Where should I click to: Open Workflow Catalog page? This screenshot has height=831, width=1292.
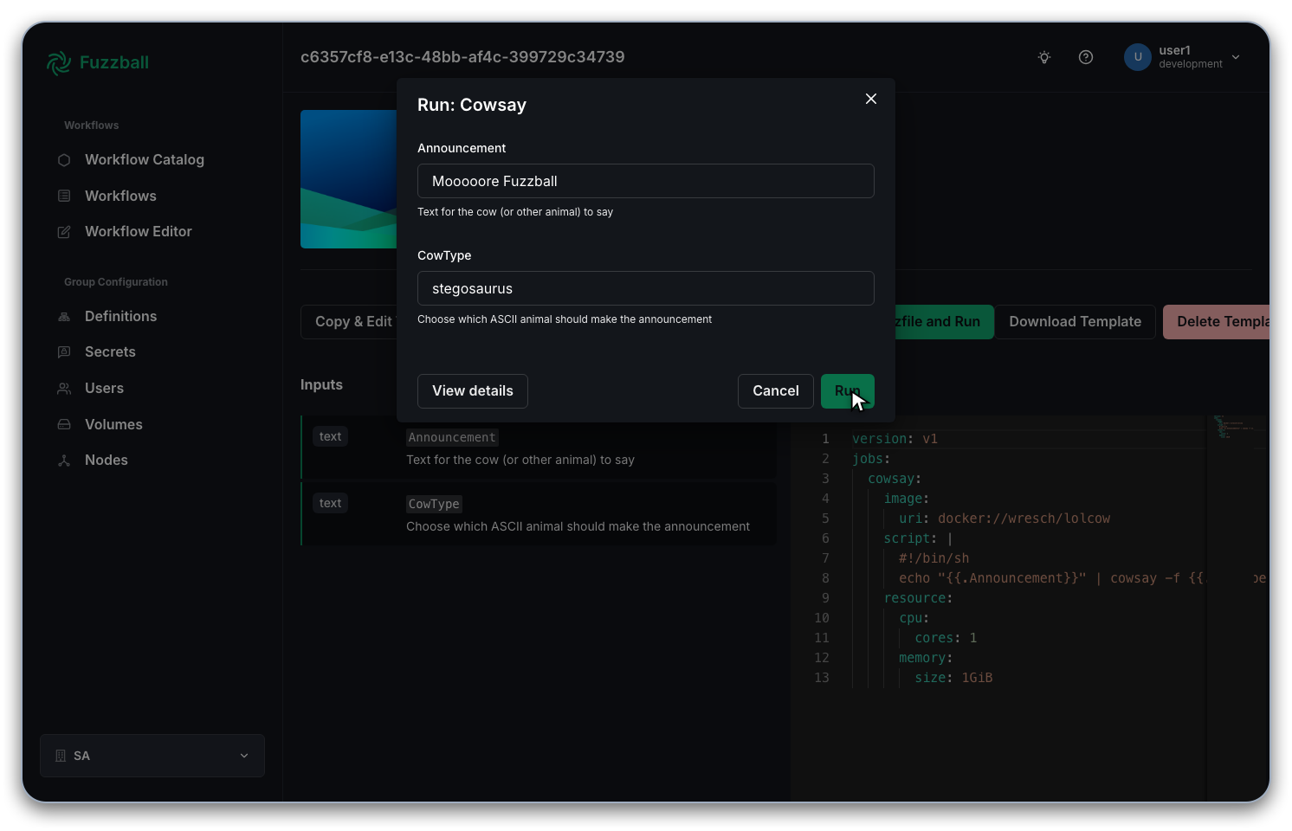point(145,160)
